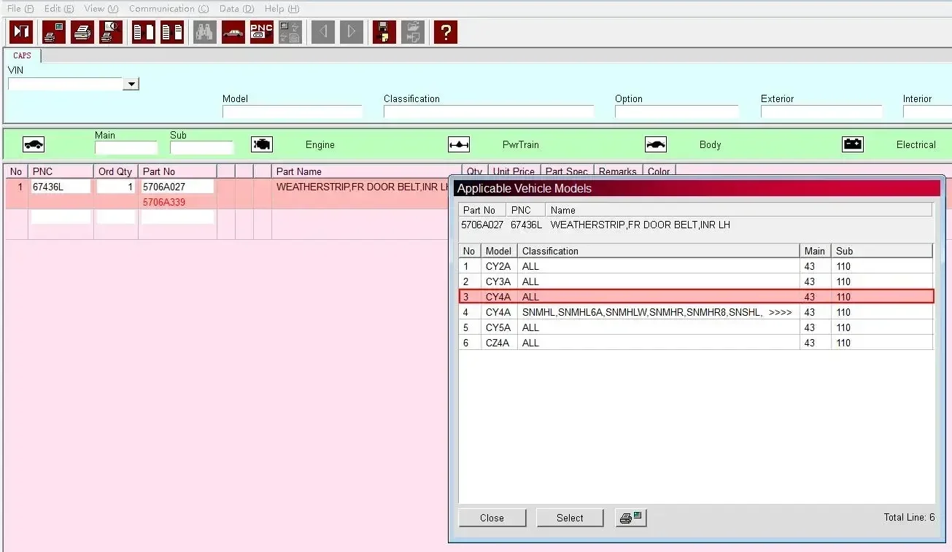This screenshot has width=952, height=552.
Task: Click the exit door icon in toolbar
Action: (21, 32)
